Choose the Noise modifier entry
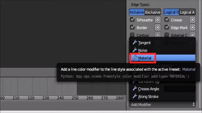This screenshot has width=202, height=113. pos(162,50)
